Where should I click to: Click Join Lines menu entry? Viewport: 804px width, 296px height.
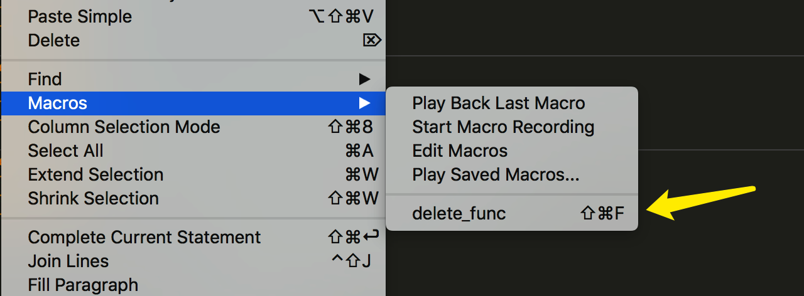click(193, 262)
